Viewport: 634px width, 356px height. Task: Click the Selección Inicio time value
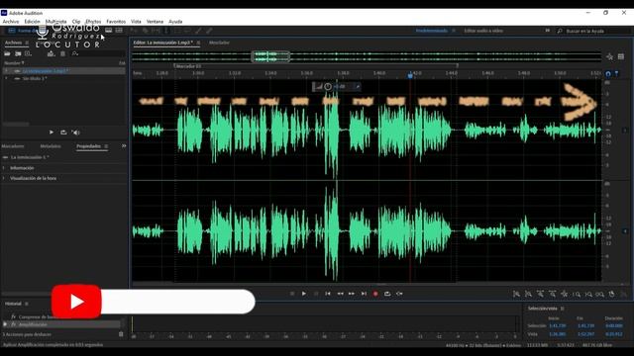click(x=557, y=325)
